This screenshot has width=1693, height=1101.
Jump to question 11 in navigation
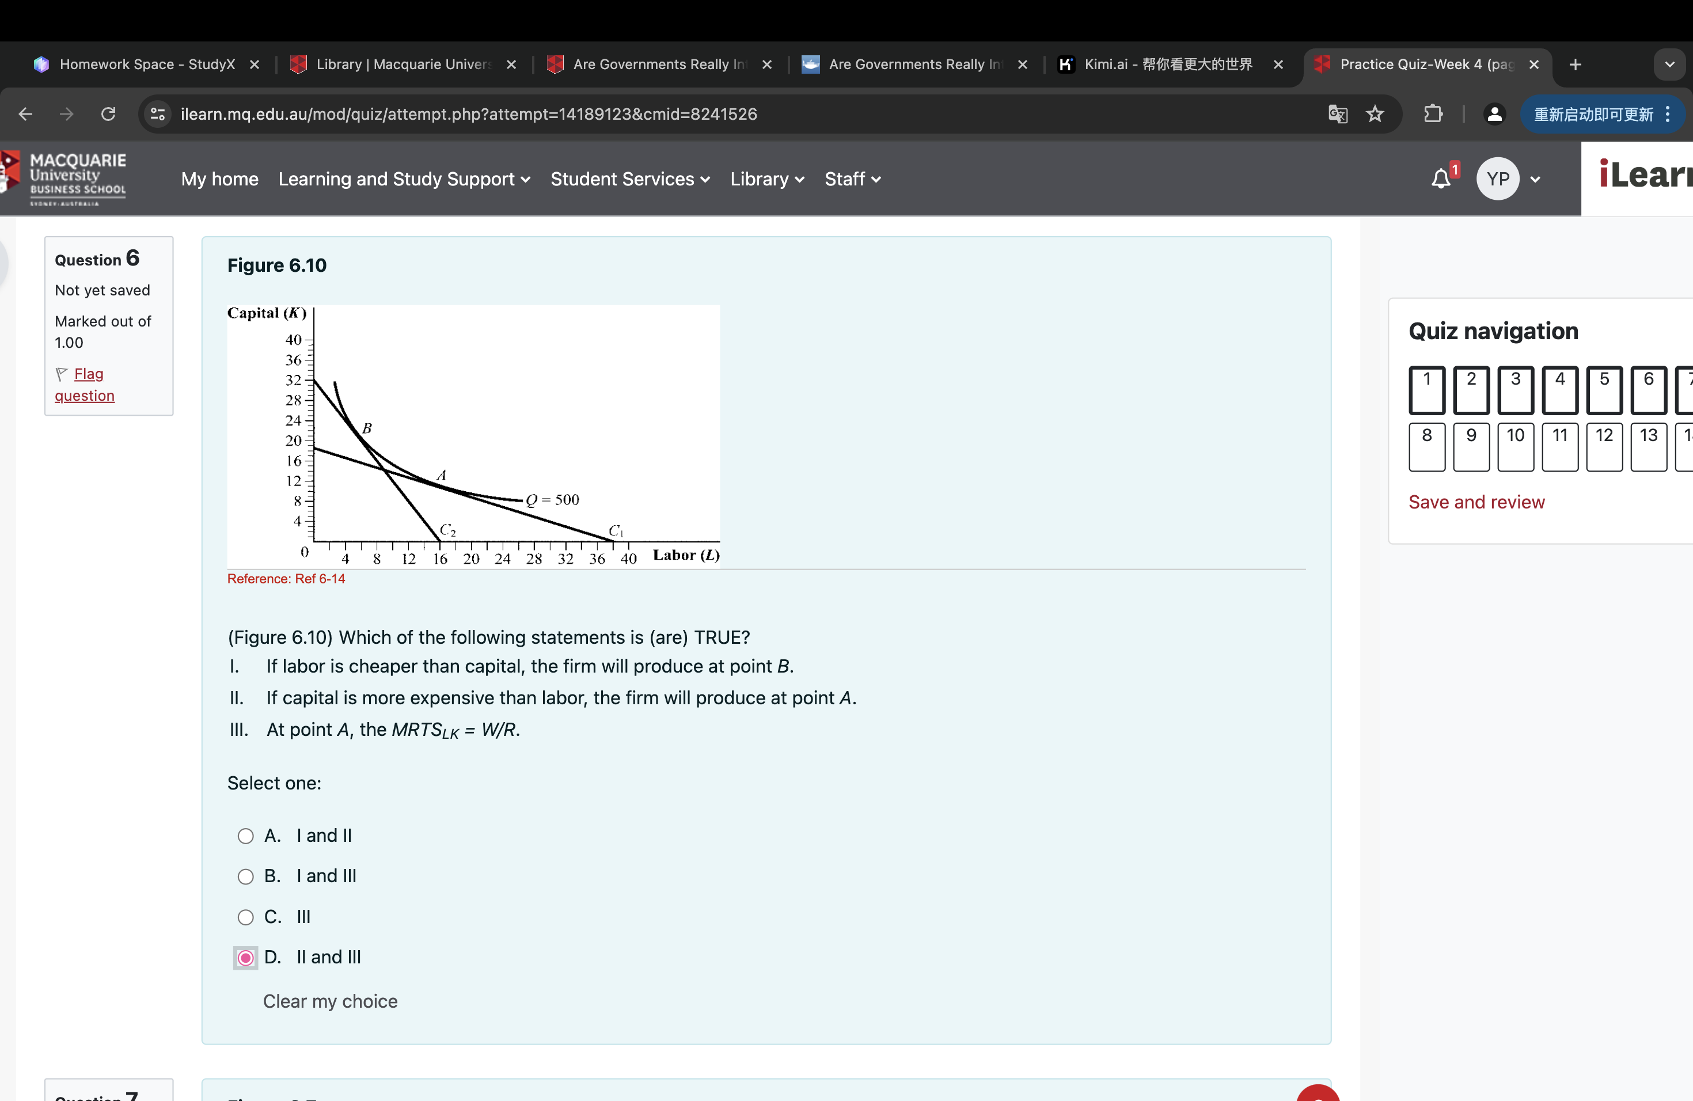(x=1560, y=447)
